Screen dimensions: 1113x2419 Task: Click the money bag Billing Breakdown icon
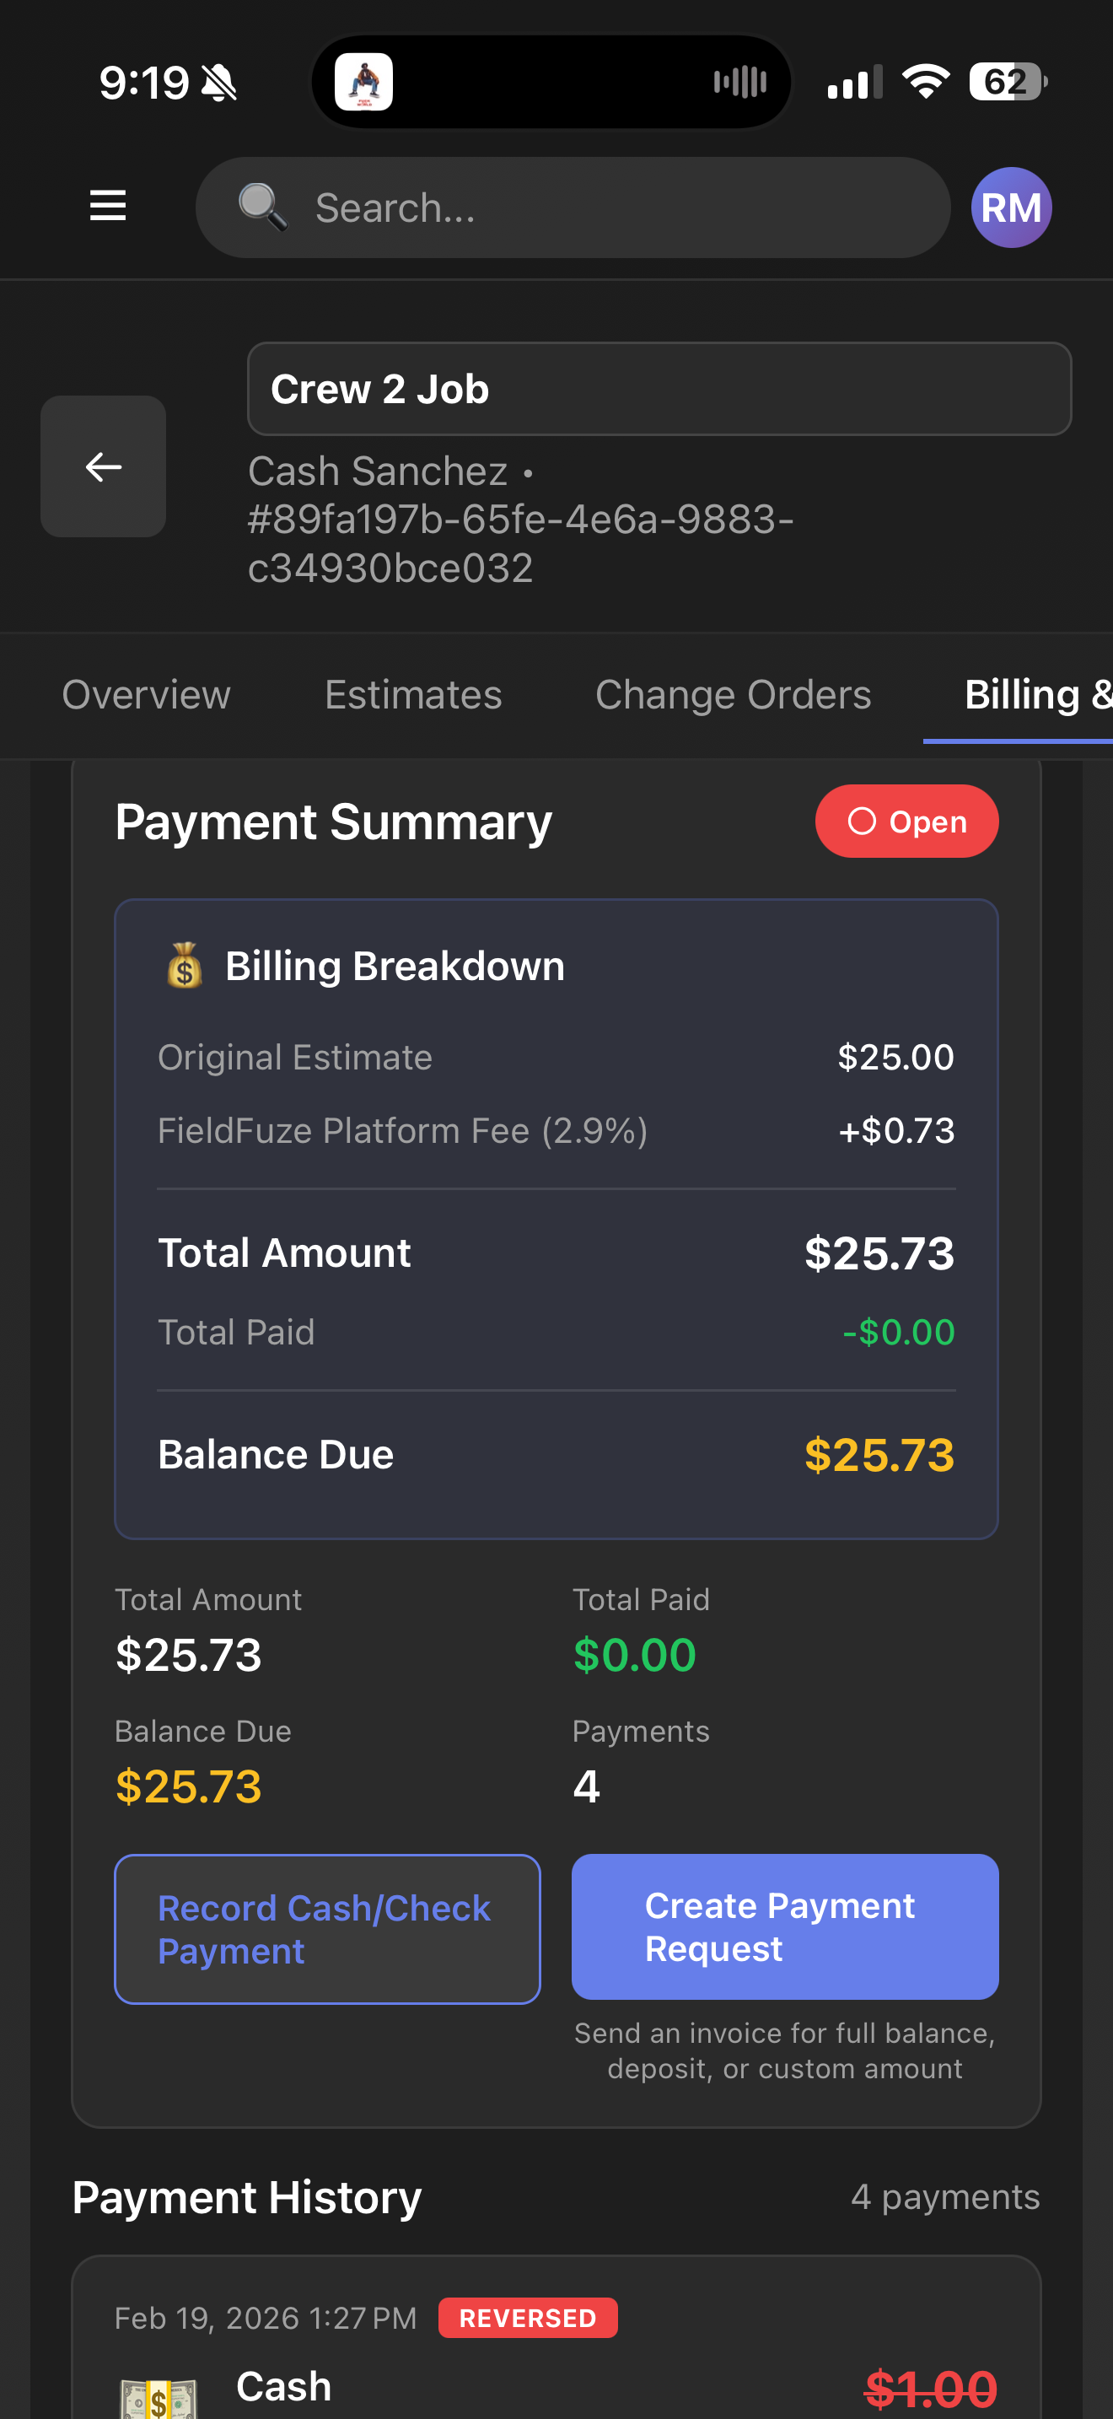click(x=184, y=966)
